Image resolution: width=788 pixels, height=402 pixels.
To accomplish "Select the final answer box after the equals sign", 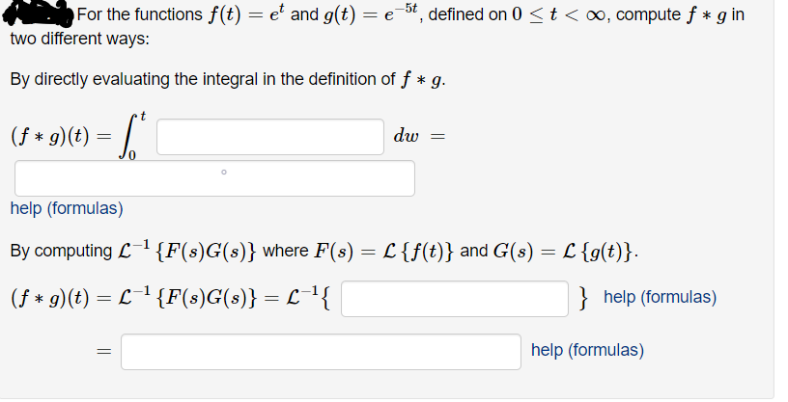I will click(x=321, y=352).
